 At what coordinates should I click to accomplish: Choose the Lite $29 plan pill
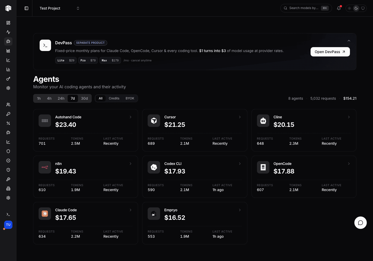[x=66, y=60]
